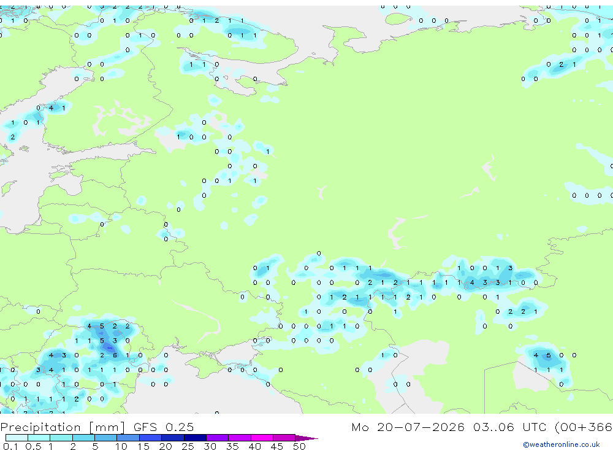
Task: Click the legend label "20"
Action: click(x=166, y=446)
